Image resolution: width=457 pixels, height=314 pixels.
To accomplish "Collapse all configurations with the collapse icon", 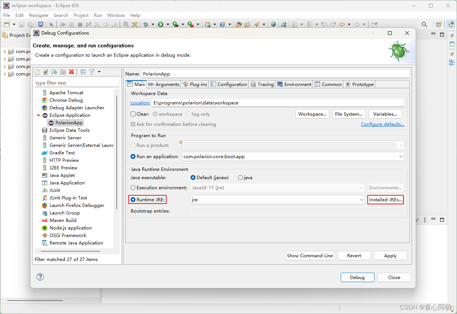I will pyautogui.click(x=83, y=72).
